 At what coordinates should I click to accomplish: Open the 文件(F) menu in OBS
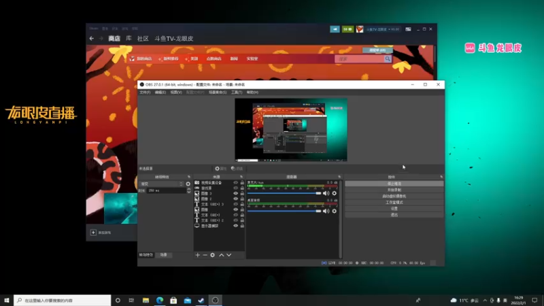pos(145,92)
